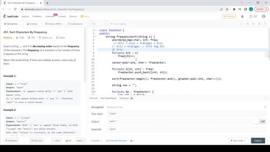Toggle the Diff switch
Image resolution: width=270 pixels, height=152 pixels.
(x=260, y=122)
